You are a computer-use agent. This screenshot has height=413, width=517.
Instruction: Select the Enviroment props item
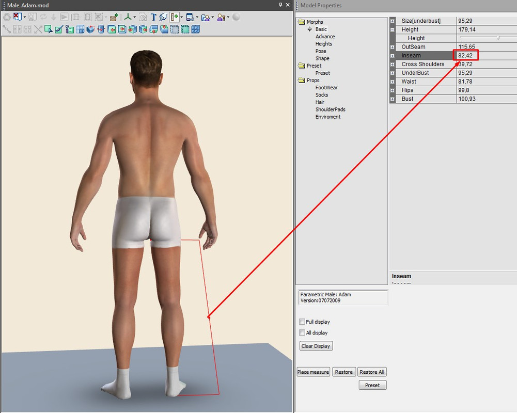click(x=328, y=117)
